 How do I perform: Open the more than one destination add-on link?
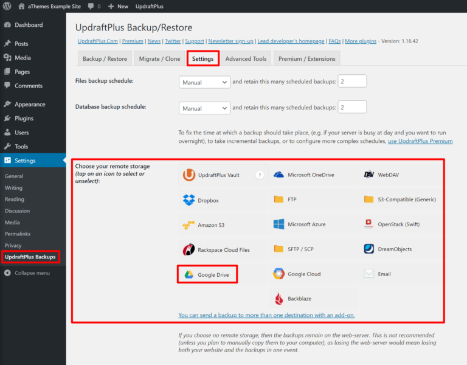click(x=266, y=315)
